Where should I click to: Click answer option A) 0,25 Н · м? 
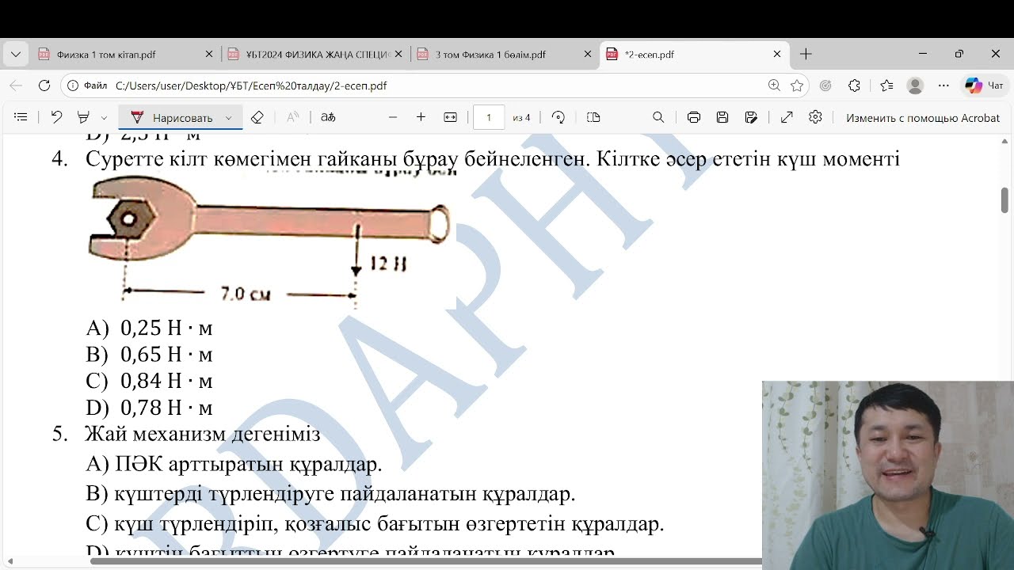click(x=149, y=328)
